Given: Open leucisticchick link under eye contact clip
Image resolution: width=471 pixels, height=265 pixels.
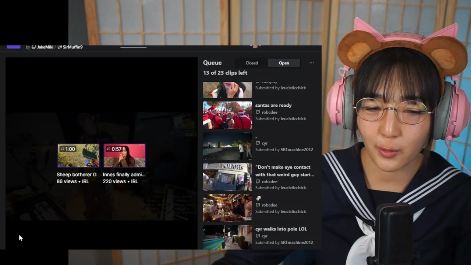Looking at the screenshot, I should pos(293,188).
